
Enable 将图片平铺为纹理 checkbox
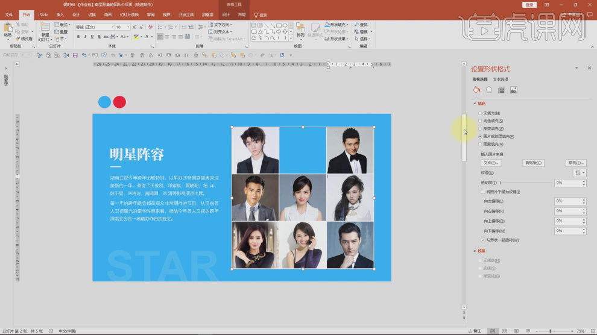[x=483, y=192]
